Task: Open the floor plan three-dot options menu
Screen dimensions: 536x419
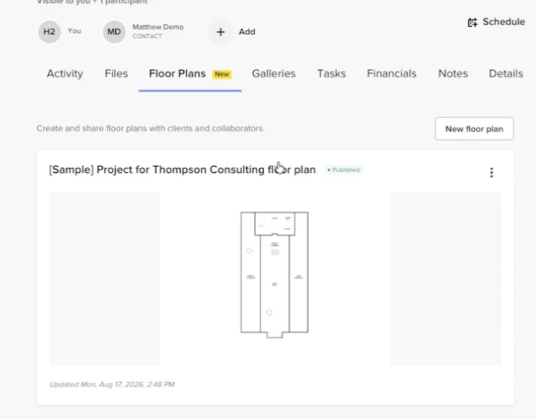Action: coord(491,173)
